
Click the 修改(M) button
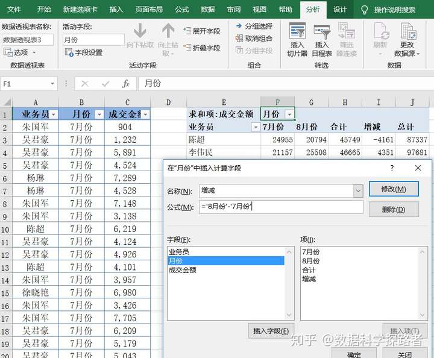(394, 189)
